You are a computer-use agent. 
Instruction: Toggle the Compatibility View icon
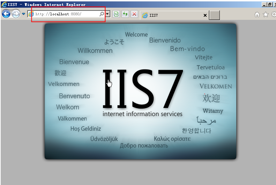(116, 14)
